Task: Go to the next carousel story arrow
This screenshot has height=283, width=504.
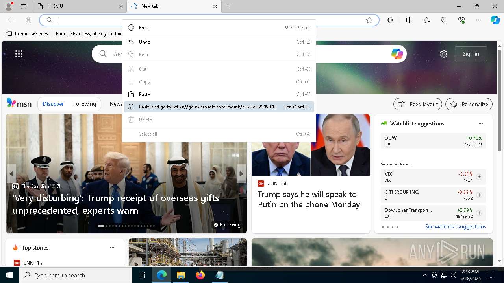Action: pos(241,174)
